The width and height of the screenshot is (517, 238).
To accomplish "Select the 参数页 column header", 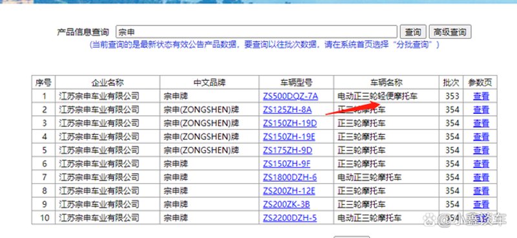I will coord(480,83).
